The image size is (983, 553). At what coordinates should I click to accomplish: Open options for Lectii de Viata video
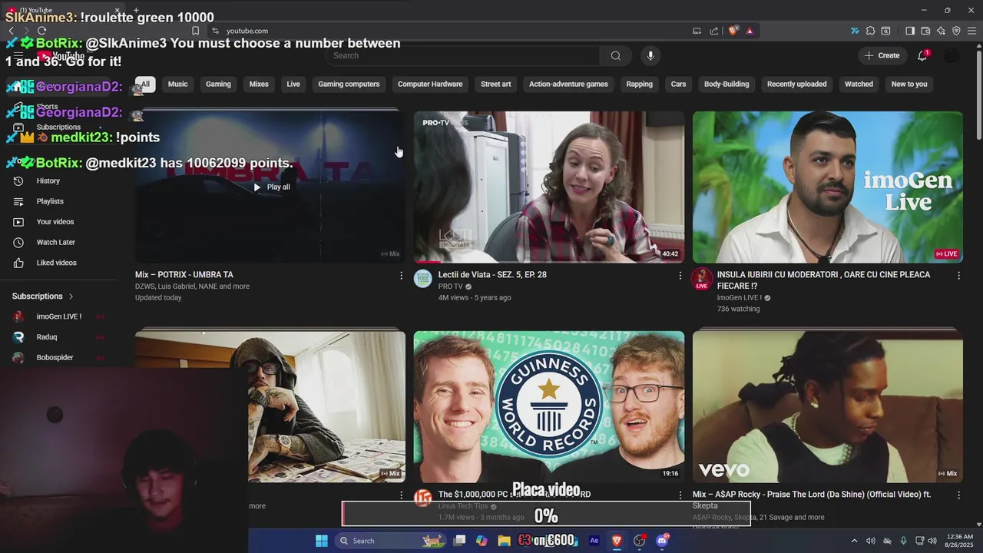680,275
